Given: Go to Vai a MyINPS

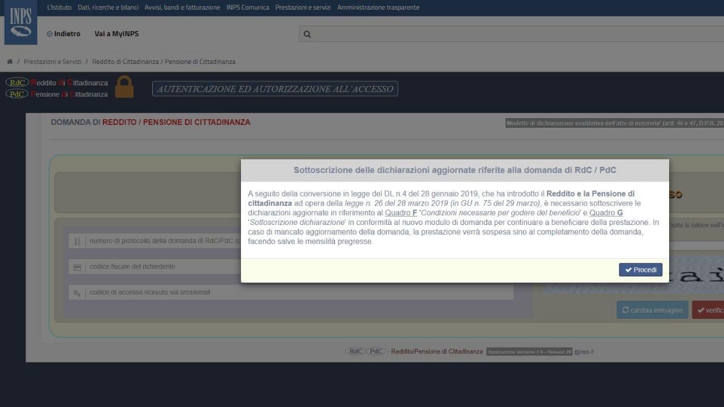Looking at the screenshot, I should pos(117,34).
